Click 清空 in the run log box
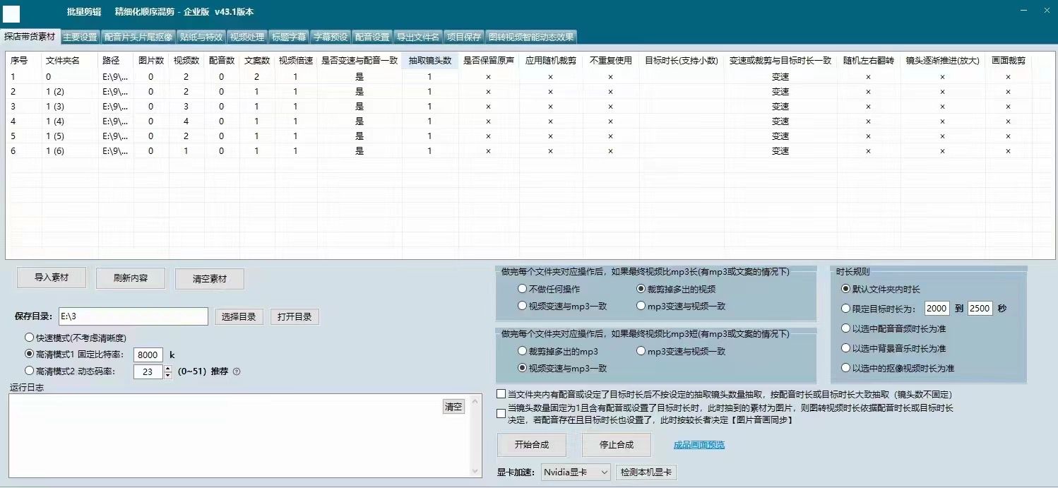 point(453,407)
